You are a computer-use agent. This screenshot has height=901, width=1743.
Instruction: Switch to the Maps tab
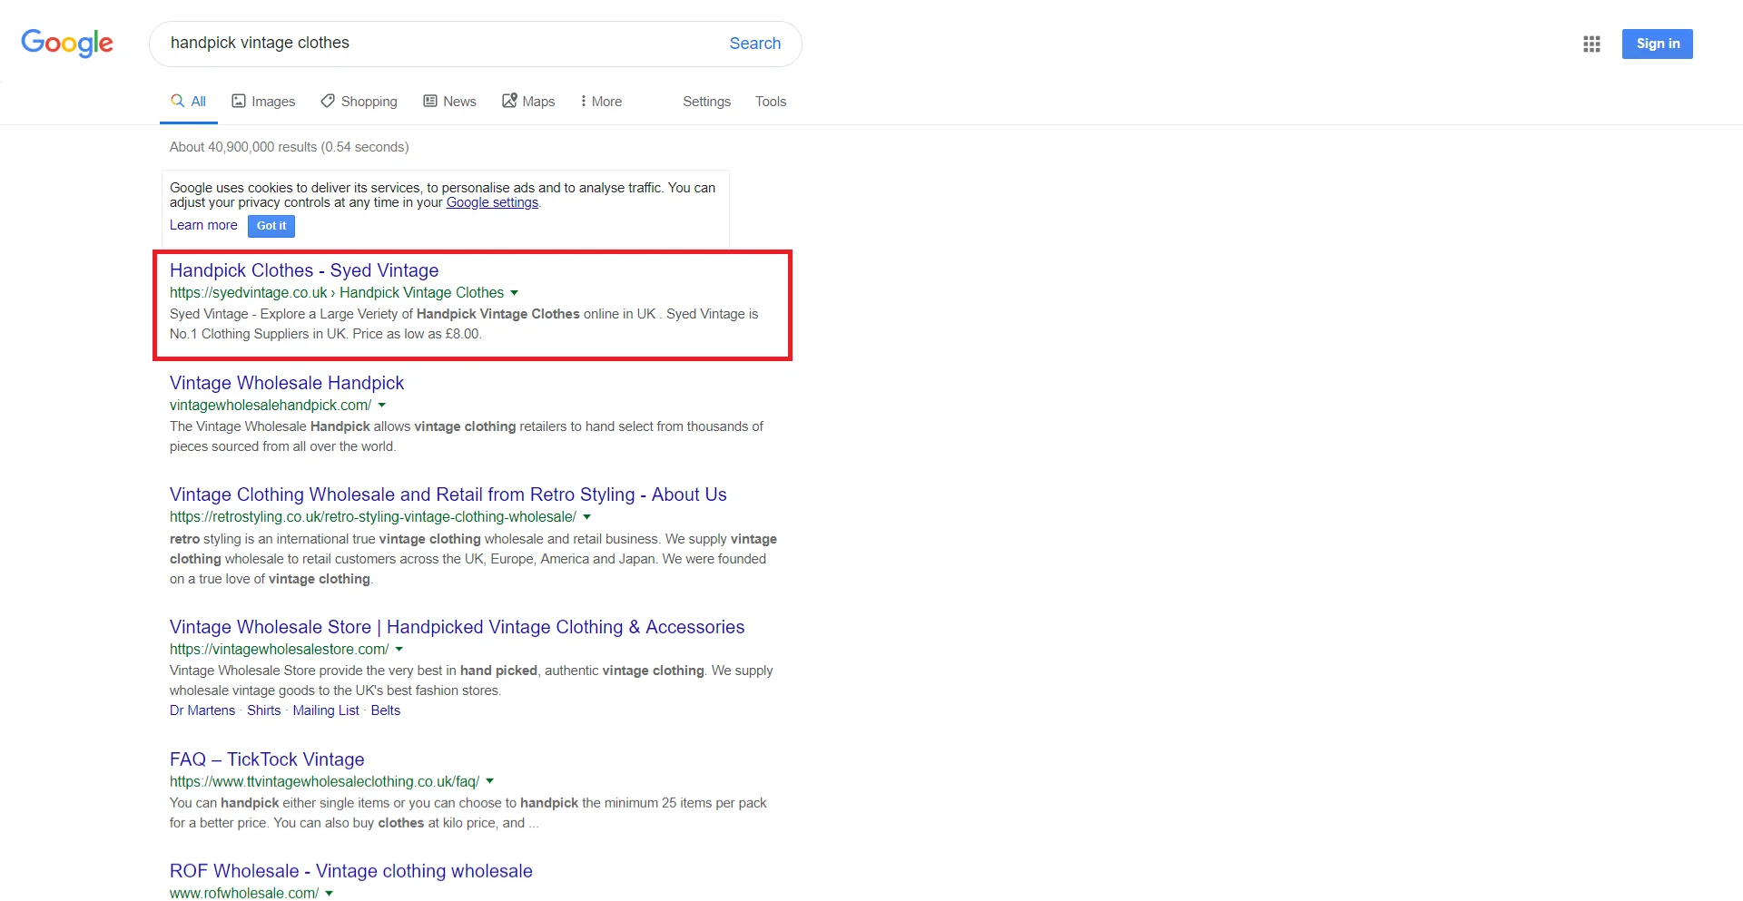pyautogui.click(x=528, y=102)
